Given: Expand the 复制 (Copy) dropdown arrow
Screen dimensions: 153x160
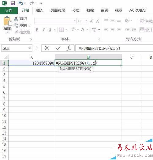Looking at the screenshot, I should click(30, 25).
